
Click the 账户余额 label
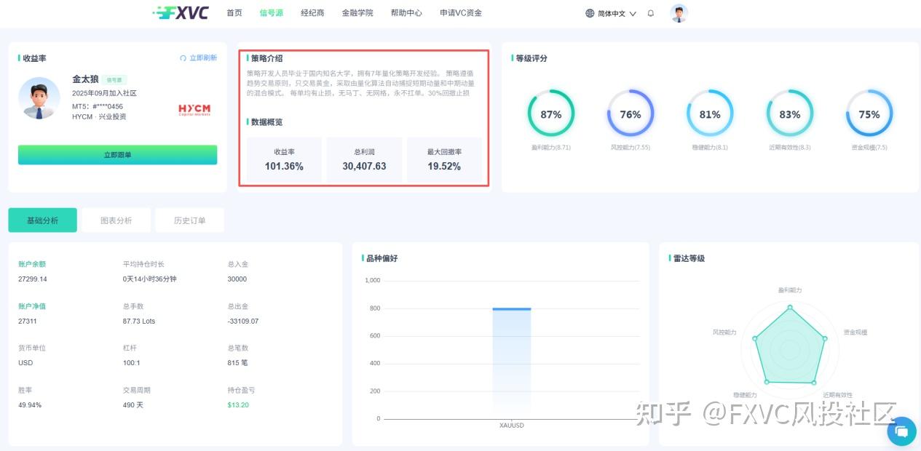(32, 264)
